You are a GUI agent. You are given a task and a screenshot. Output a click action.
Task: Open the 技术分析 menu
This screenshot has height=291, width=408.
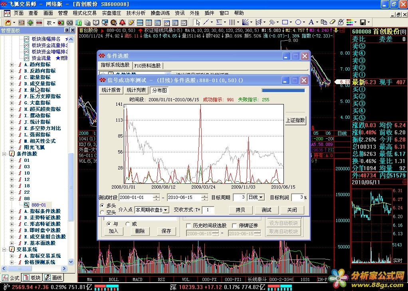(136, 13)
